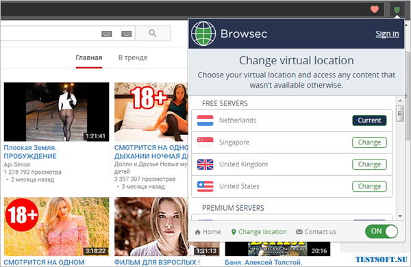Click the PREMIUM SERVERS heading
The width and height of the screenshot is (411, 267).
click(233, 208)
